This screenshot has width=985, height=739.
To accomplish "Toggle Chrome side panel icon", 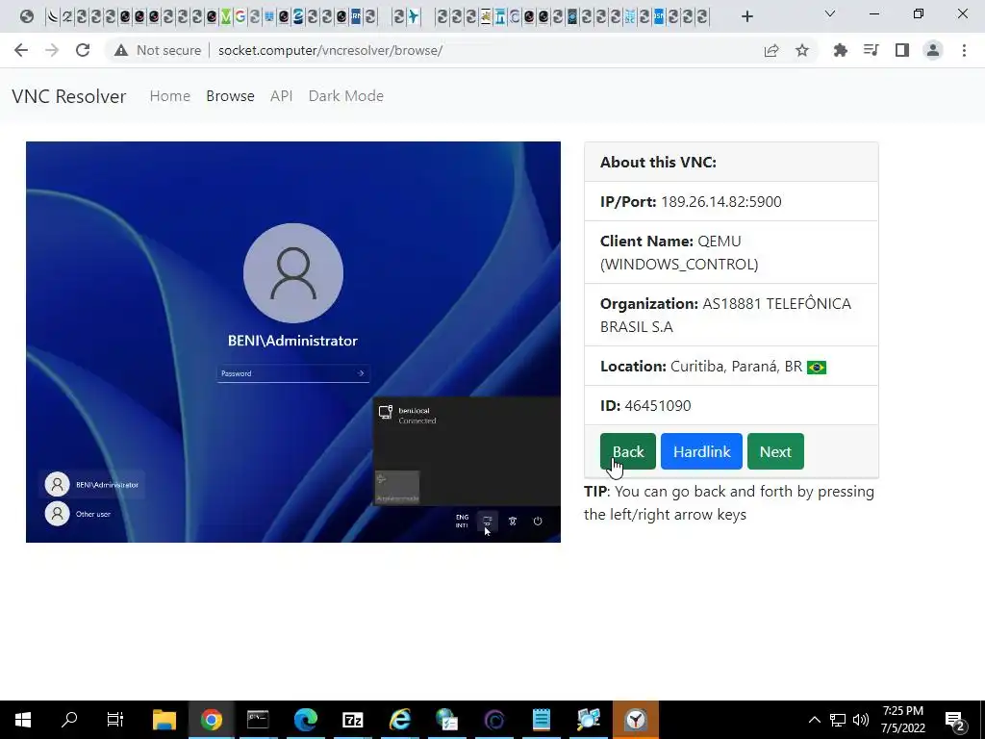I will [x=902, y=50].
